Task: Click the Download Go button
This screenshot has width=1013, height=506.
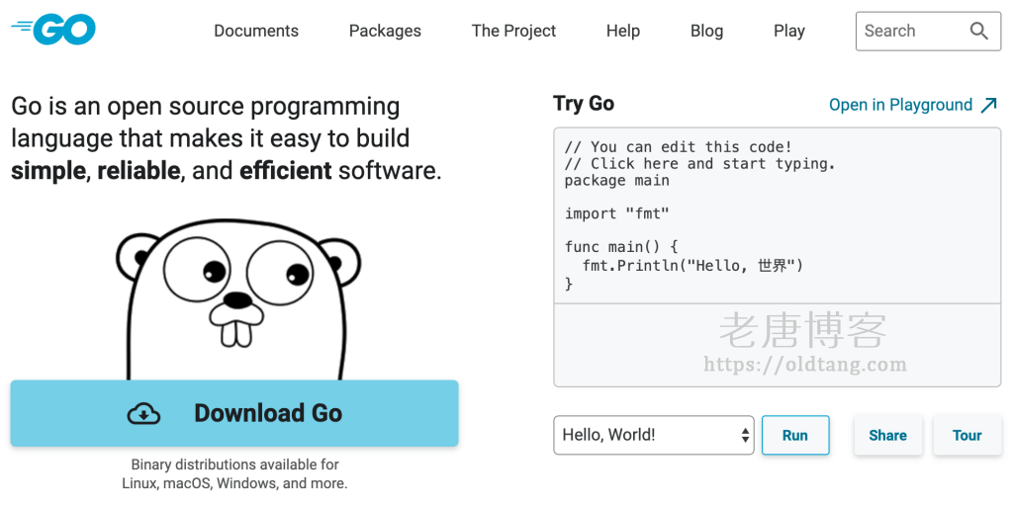Action: tap(234, 413)
